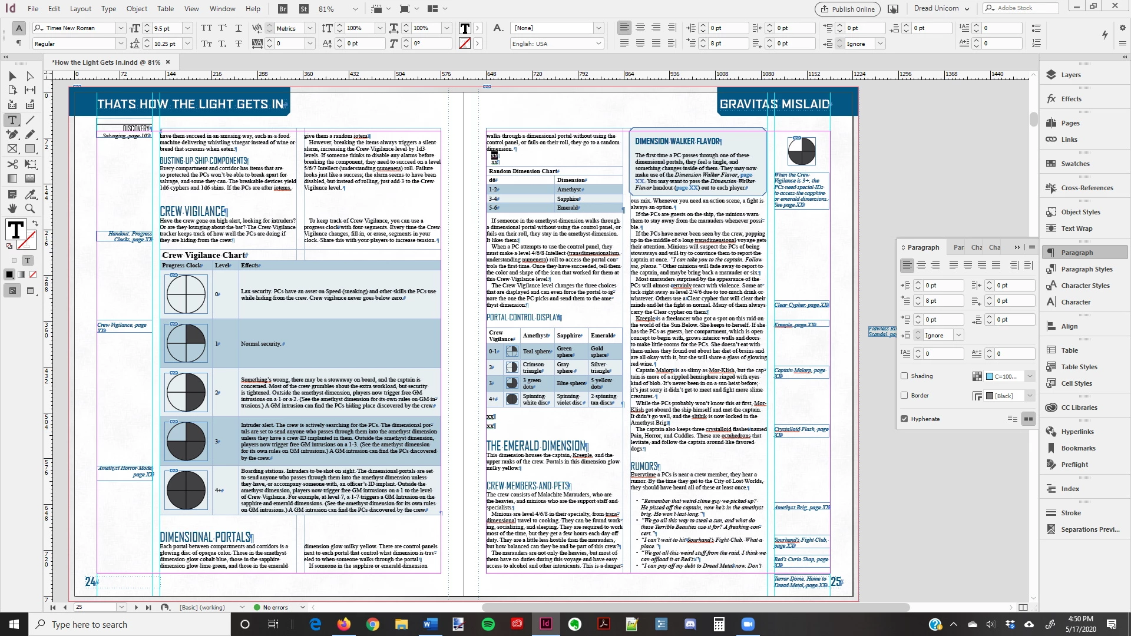Viewport: 1131px width, 636px height.
Task: Open the Preflight panel
Action: (x=1074, y=465)
